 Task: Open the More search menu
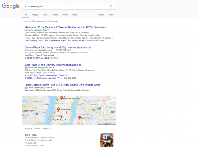pyautogui.click(x=74, y=15)
